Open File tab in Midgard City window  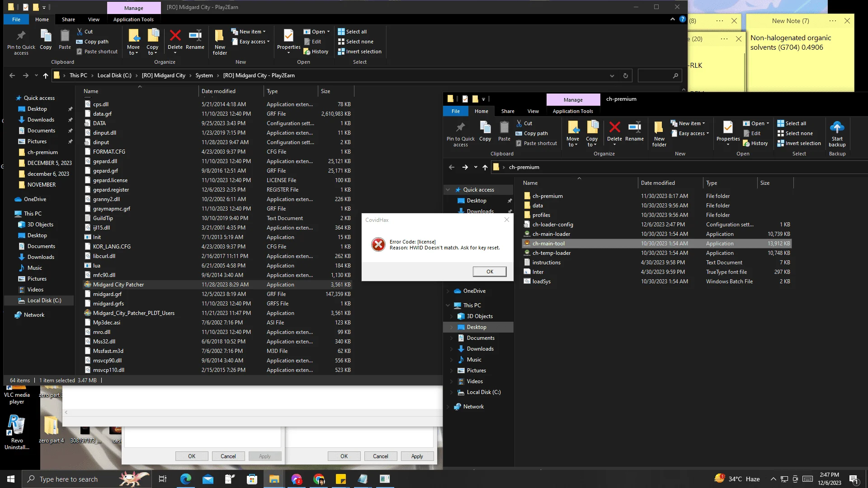point(16,19)
